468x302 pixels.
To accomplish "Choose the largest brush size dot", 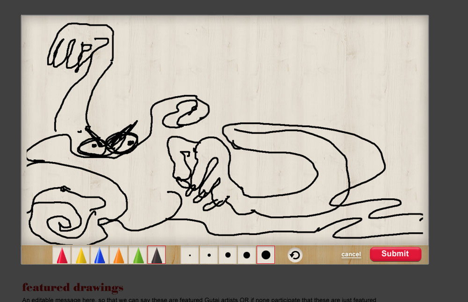I will pyautogui.click(x=265, y=255).
